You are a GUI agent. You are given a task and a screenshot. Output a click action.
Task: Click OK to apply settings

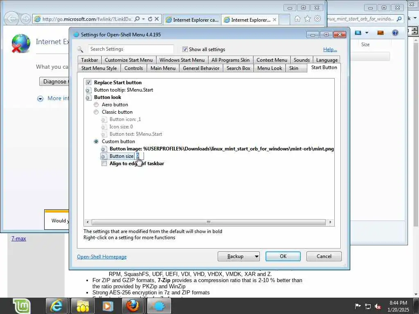[283, 256]
